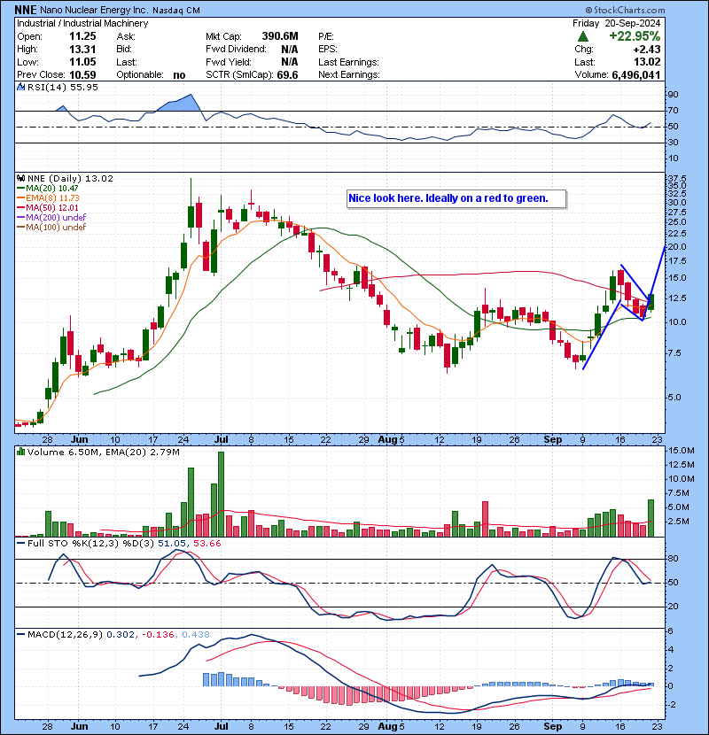This screenshot has height=735, width=709.
Task: Click the Jul label on the price chart date axis
Action: (221, 440)
